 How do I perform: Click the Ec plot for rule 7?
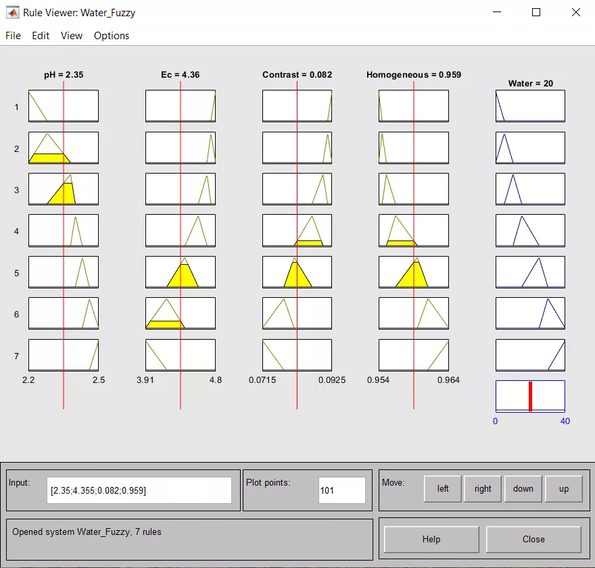[x=181, y=355]
